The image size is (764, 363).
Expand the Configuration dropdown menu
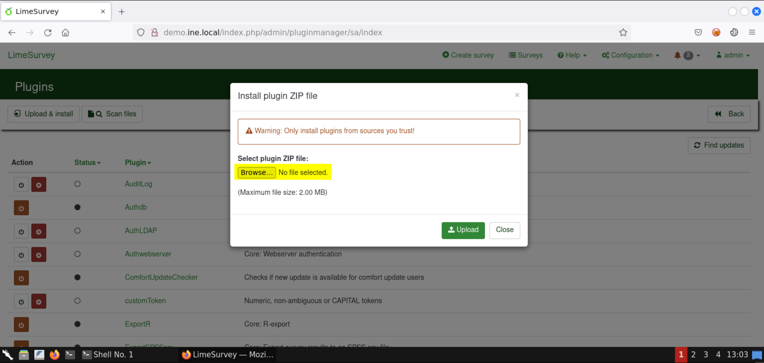pos(630,55)
